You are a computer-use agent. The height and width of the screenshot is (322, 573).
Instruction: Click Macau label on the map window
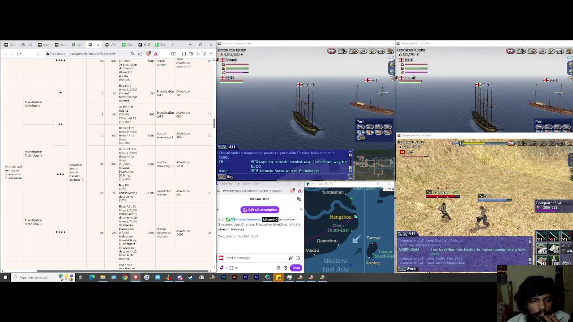point(312,250)
